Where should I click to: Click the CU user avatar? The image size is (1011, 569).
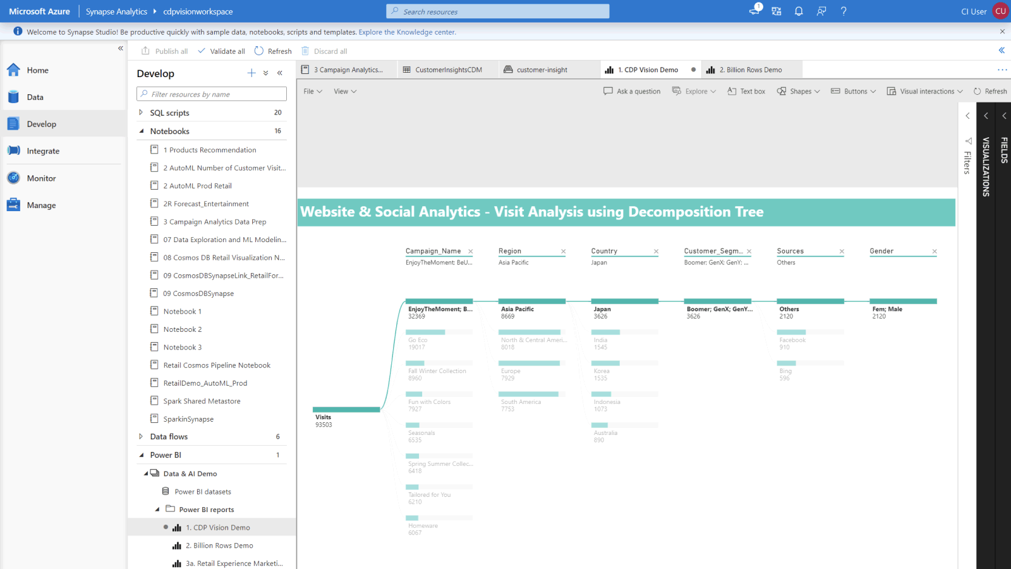coord(1000,11)
